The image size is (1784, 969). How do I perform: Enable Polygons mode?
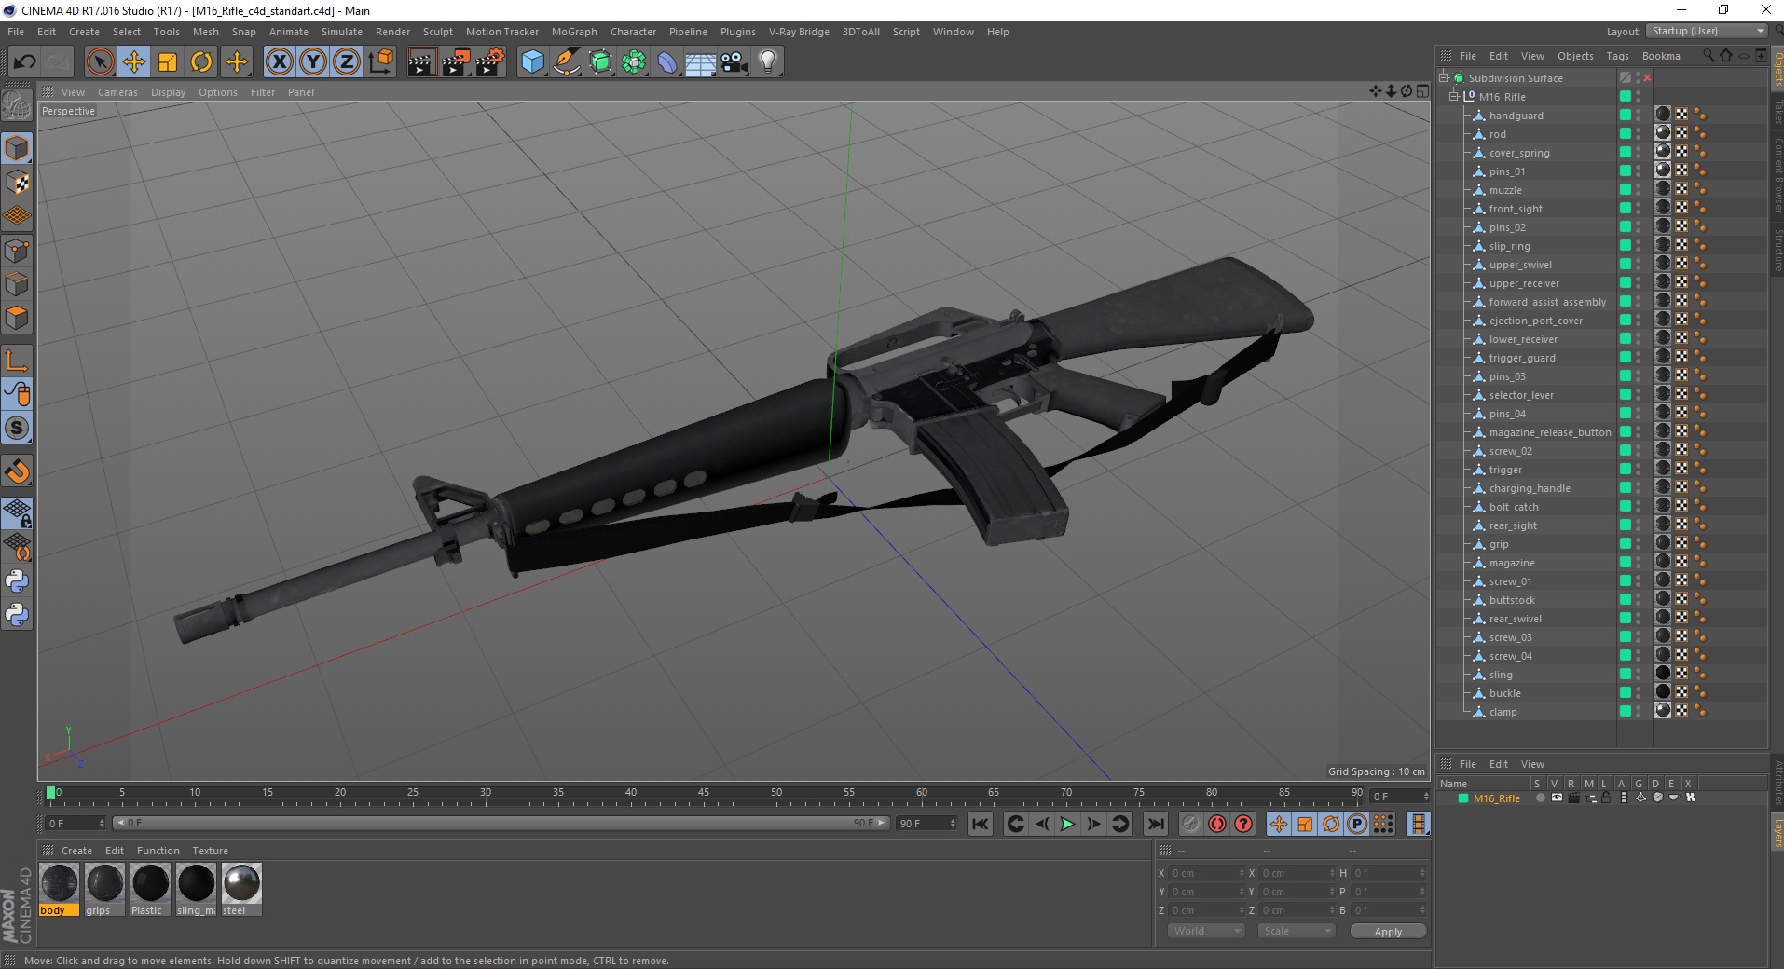17,318
